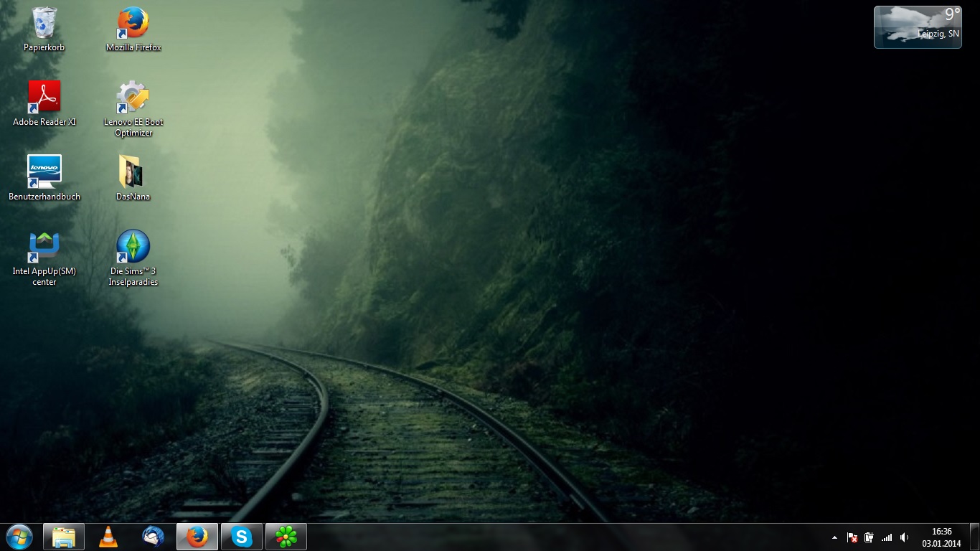The height and width of the screenshot is (551, 980).
Task: Switch to Skype in the taskbar
Action: (x=242, y=537)
